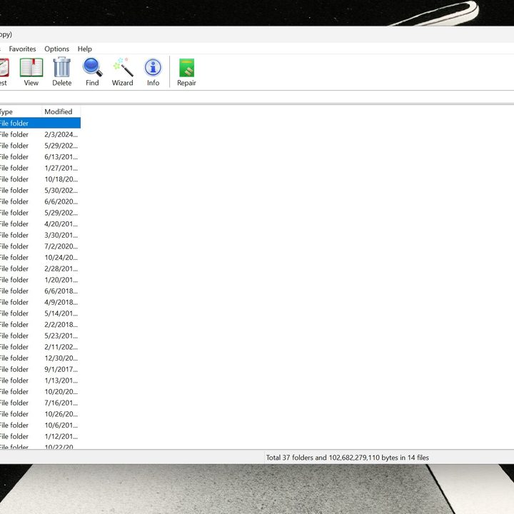Select the row modified 2/28/201...

pos(40,268)
